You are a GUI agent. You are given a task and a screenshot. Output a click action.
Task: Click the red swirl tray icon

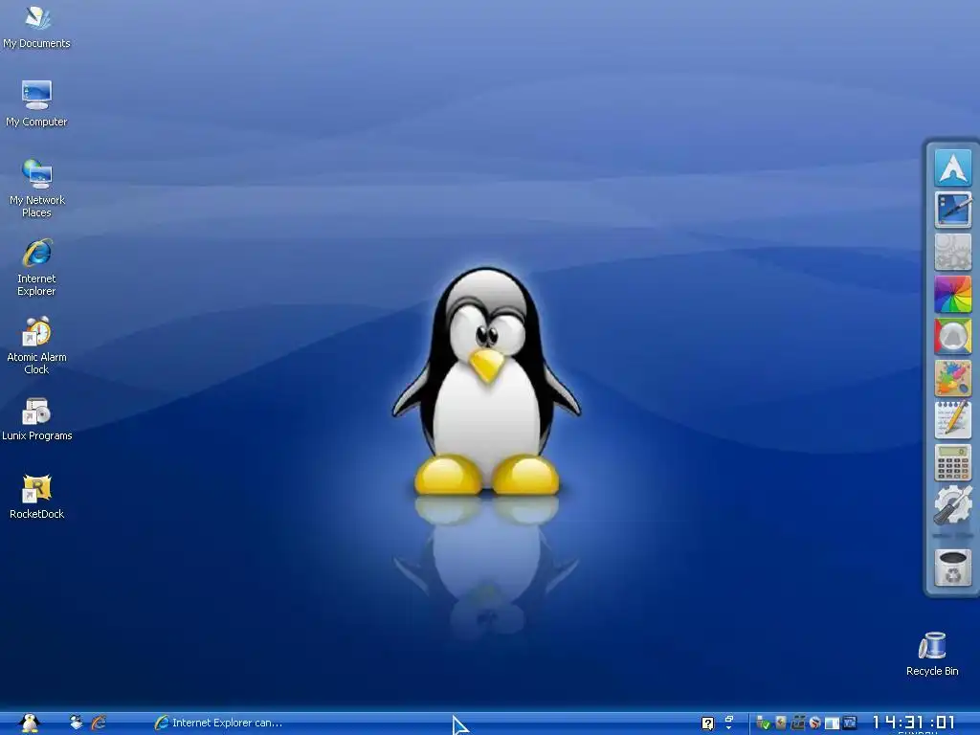pos(815,724)
